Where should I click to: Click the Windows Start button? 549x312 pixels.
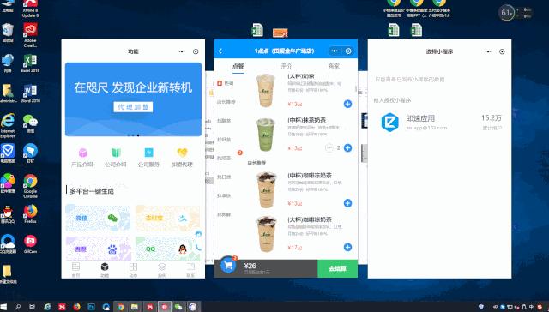click(3, 307)
